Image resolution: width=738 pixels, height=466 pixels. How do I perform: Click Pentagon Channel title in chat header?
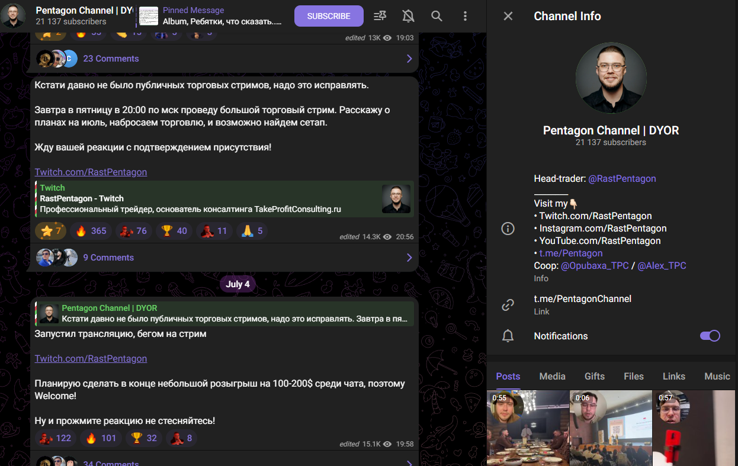(84, 11)
